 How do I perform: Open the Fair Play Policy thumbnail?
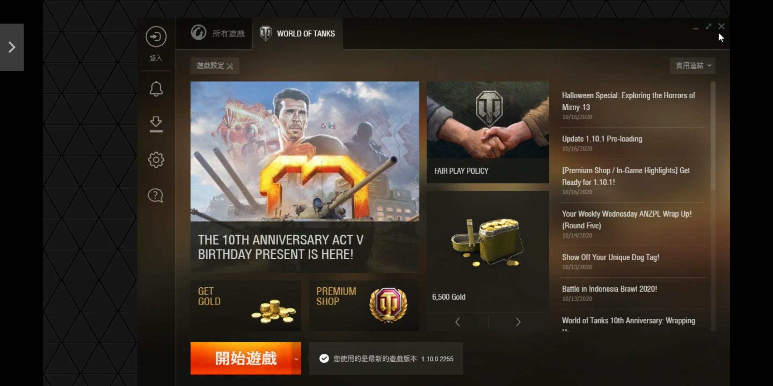[488, 132]
